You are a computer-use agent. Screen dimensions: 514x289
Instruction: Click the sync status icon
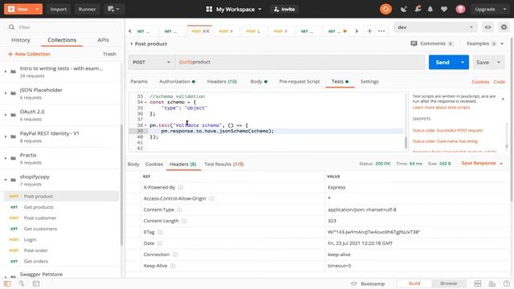385,9
